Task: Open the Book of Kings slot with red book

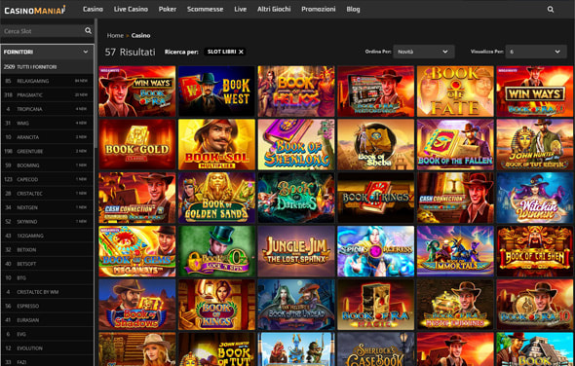Action: pos(376,198)
